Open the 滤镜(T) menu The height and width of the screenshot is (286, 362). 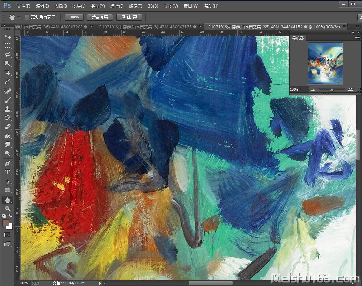coord(136,6)
